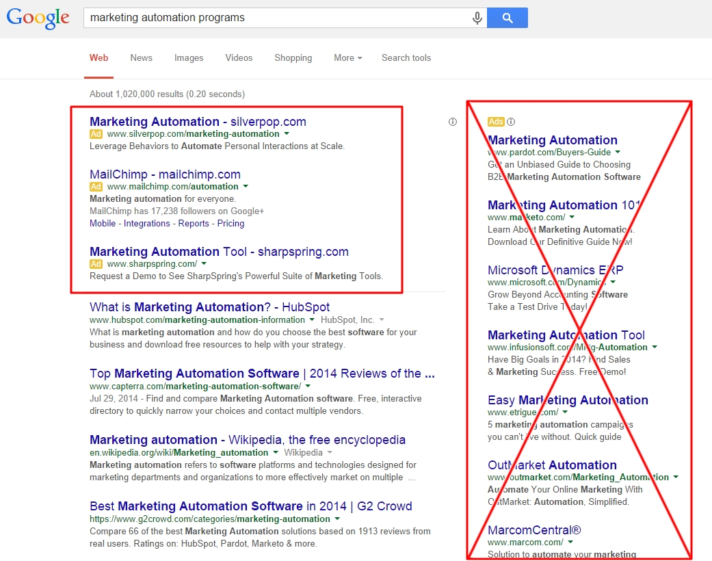Click the microphone voice search icon
This screenshot has height=561, width=712.
click(477, 18)
